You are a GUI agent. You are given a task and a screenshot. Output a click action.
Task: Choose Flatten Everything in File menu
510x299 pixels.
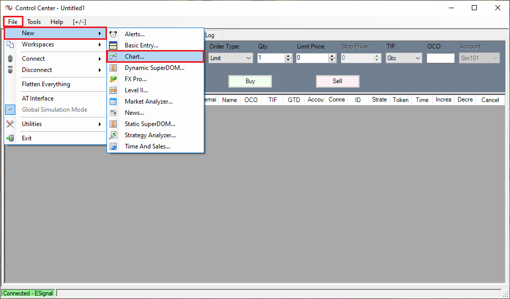pyautogui.click(x=46, y=84)
